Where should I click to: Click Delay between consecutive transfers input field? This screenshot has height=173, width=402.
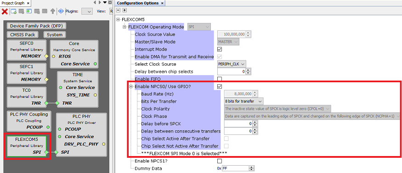click(x=238, y=131)
